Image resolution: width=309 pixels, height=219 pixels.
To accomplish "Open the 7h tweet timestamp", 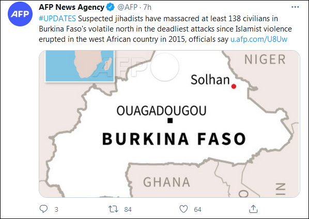I will [x=147, y=7].
